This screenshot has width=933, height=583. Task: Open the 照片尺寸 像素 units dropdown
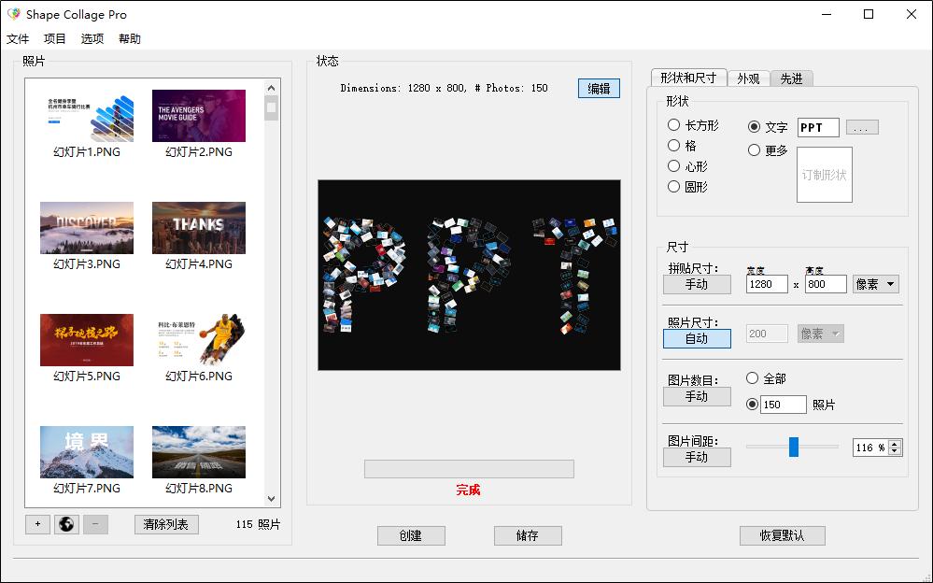coord(819,334)
